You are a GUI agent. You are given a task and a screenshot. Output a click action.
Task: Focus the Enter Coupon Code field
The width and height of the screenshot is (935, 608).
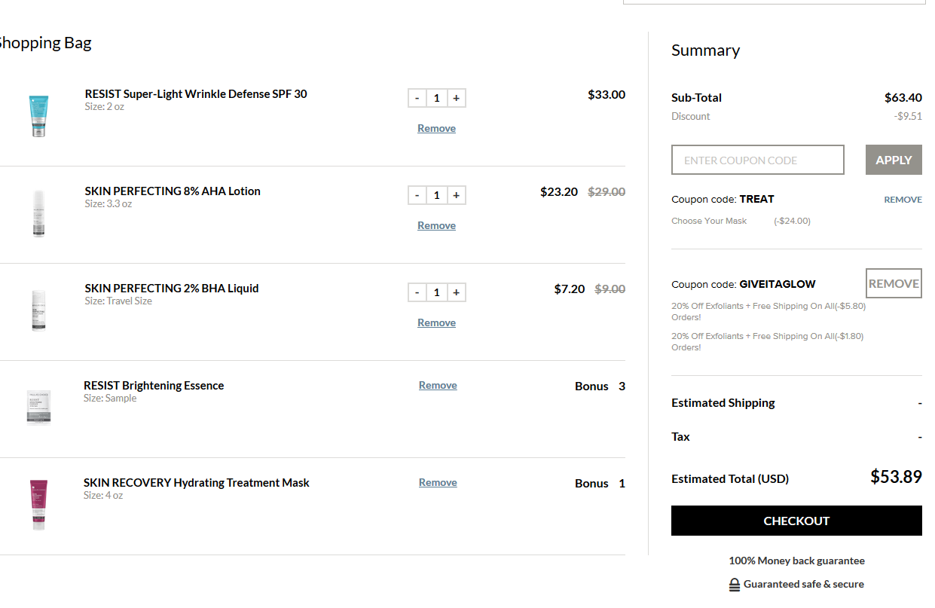[x=757, y=160]
